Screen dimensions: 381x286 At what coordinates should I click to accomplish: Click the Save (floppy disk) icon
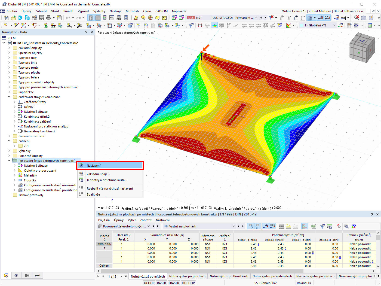pyautogui.click(x=42, y=18)
